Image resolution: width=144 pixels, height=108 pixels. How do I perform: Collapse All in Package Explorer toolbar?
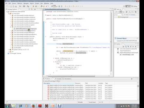[x=30, y=9]
